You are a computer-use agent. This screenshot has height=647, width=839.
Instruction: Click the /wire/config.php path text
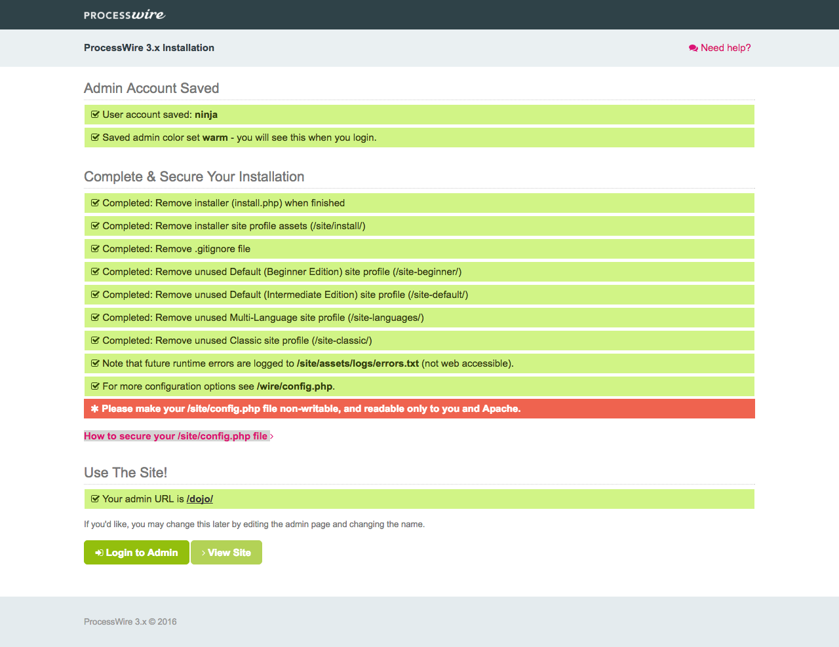click(x=294, y=386)
